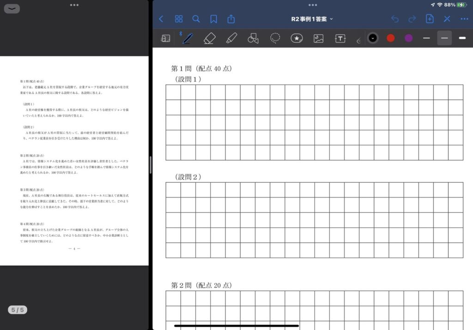Choose the thin stroke width
Screen dimensions: 473x330
[426, 38]
